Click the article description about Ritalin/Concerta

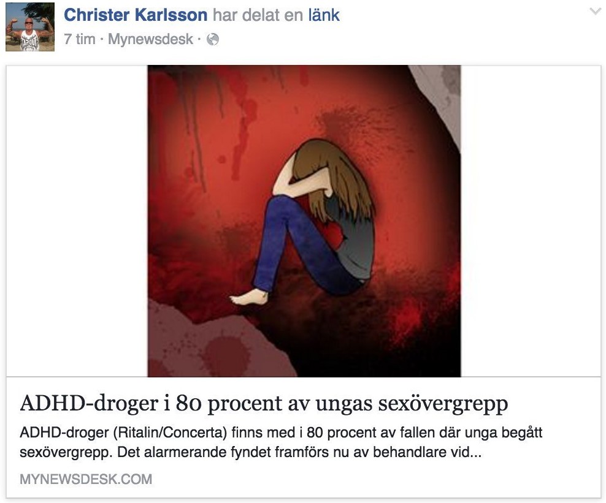[x=281, y=442]
